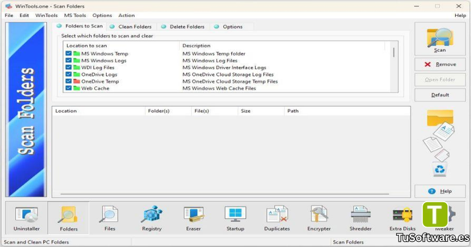471x247 pixels.
Task: Click the Default button
Action: coord(440,95)
